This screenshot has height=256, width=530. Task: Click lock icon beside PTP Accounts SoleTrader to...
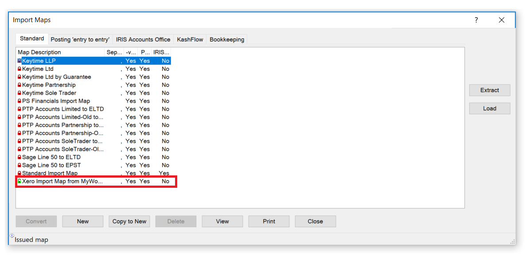[19, 141]
